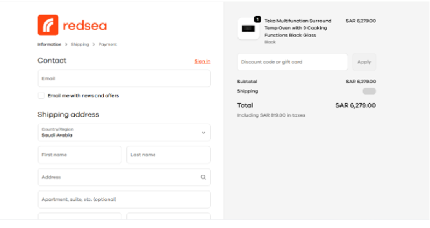
Task: Open the Teka oven product thumbnail
Action: (x=248, y=29)
